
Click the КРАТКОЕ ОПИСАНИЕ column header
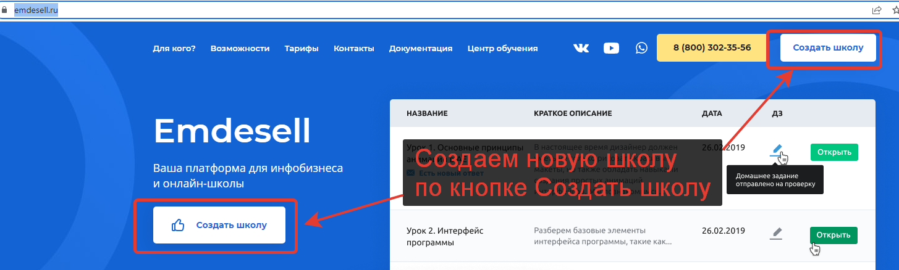[x=573, y=113]
